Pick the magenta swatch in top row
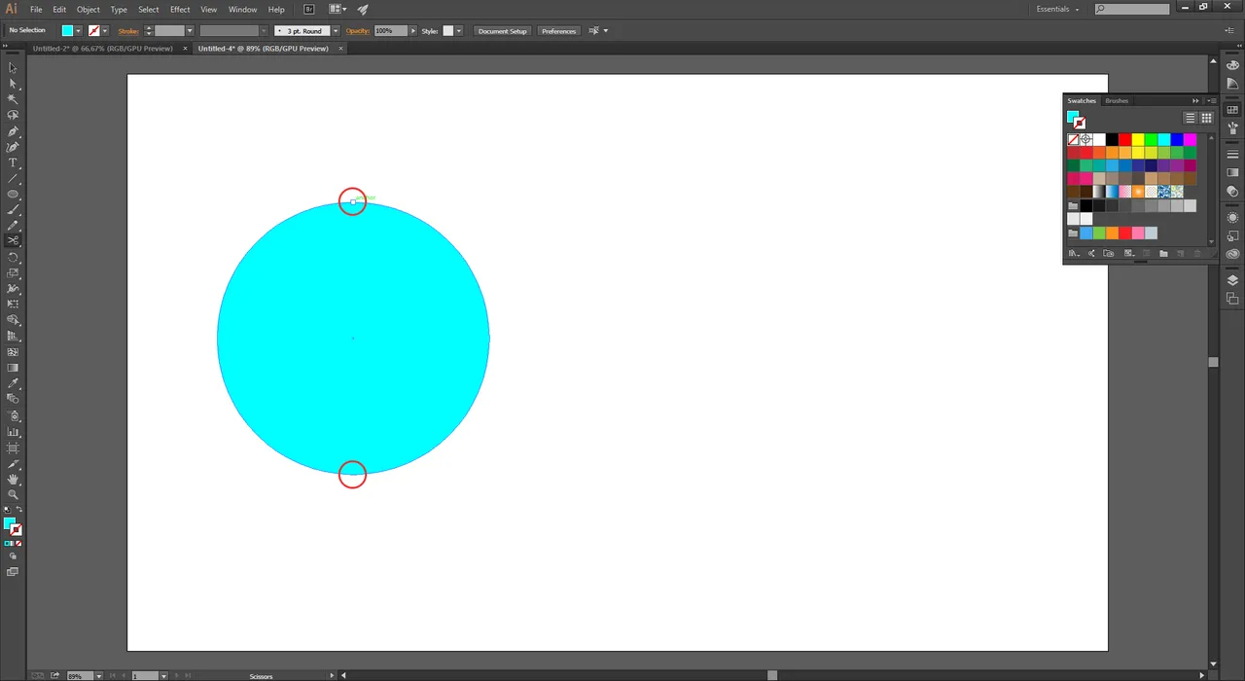1245x681 pixels. click(1190, 140)
